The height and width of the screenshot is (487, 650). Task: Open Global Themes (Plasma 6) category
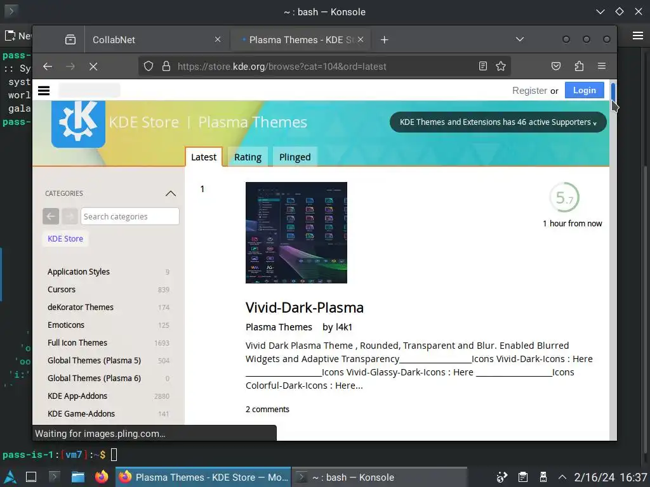tap(94, 378)
